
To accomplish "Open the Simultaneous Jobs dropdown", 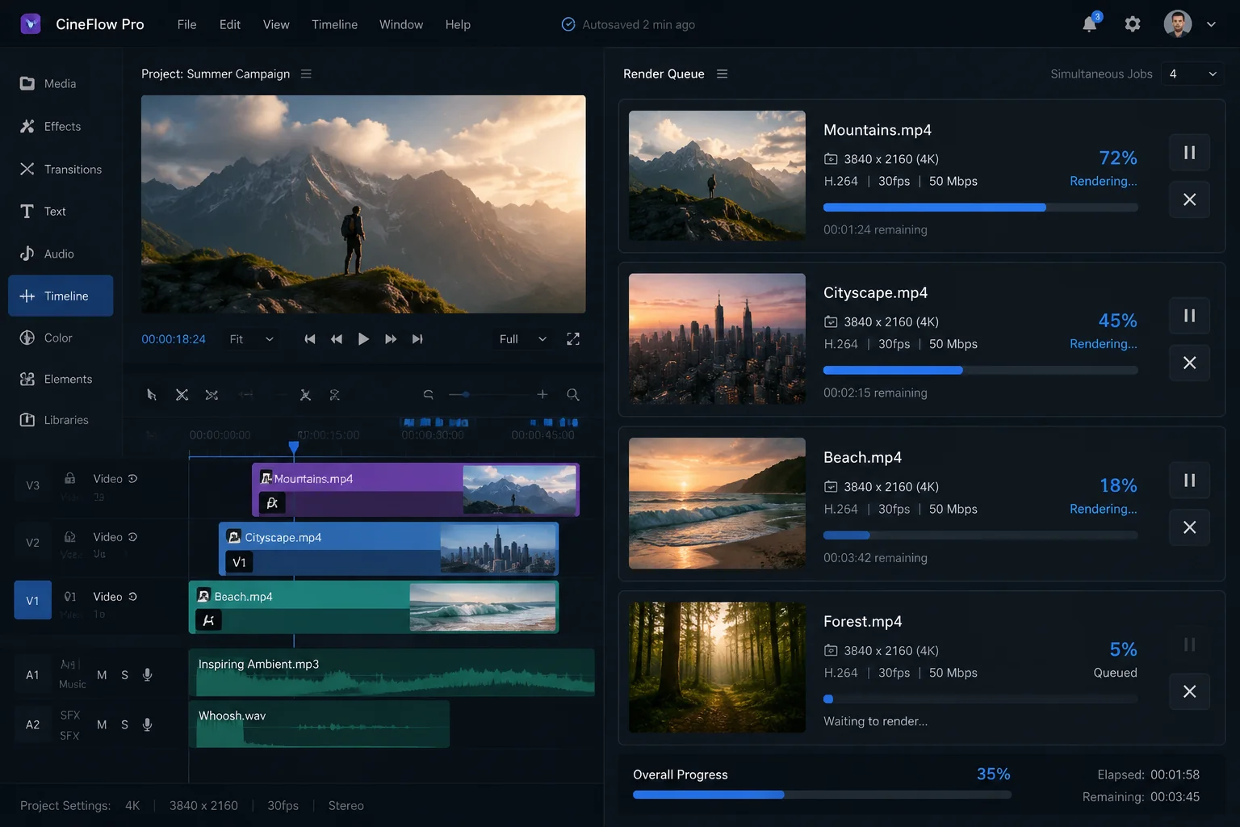I will (x=1192, y=74).
